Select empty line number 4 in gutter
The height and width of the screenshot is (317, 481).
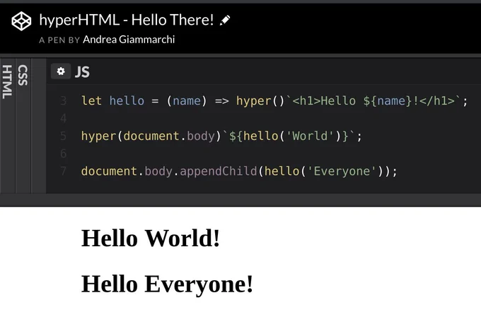click(x=63, y=118)
